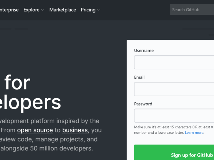Viewport: 214px width, 160px height.
Task: Expand the Pricing dropdown chevron
Action: click(x=99, y=10)
